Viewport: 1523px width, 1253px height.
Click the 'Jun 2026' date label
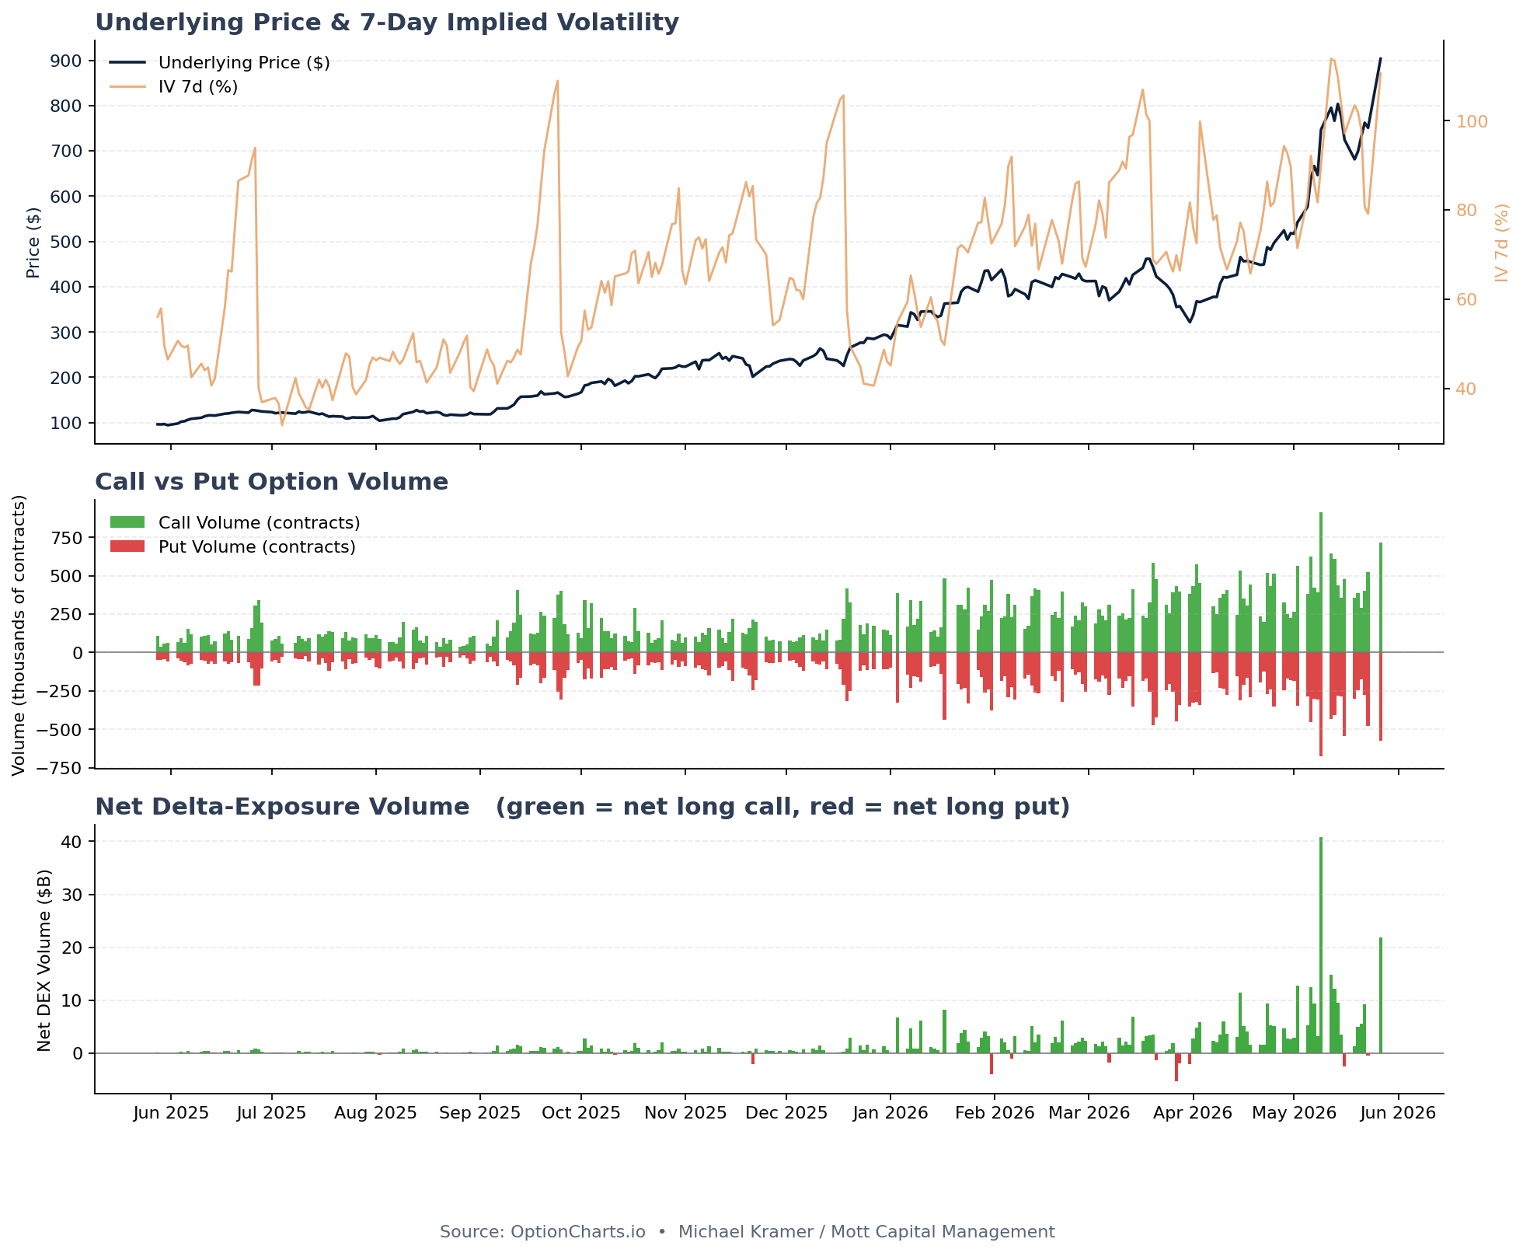[x=1398, y=1113]
